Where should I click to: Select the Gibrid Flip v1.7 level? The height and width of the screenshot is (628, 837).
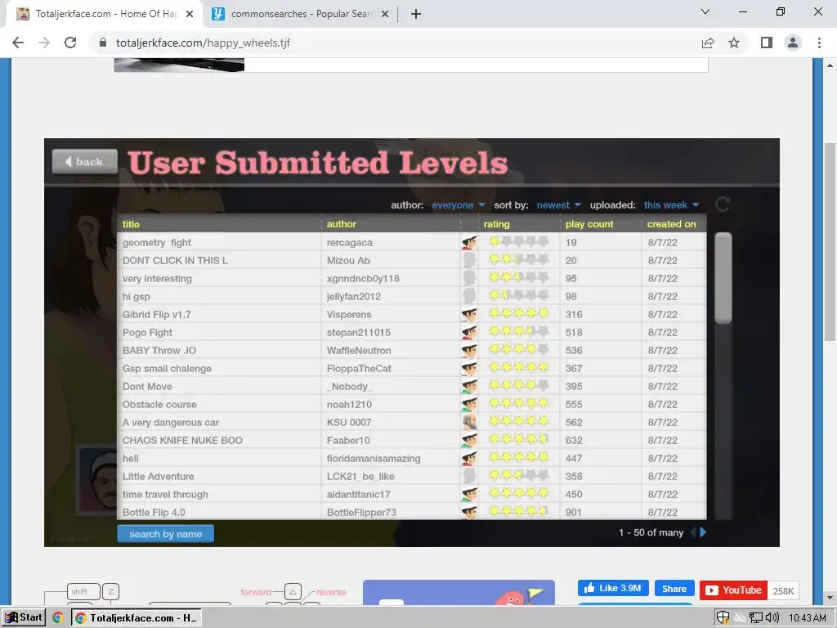[x=412, y=315]
